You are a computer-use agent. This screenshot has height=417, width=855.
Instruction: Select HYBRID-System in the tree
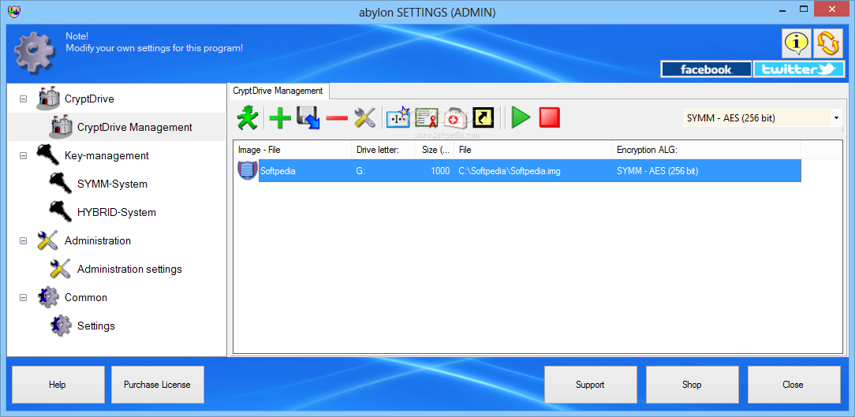click(x=117, y=212)
